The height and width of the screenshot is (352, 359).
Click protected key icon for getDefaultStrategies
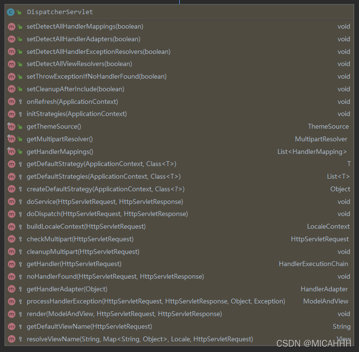pos(20,176)
